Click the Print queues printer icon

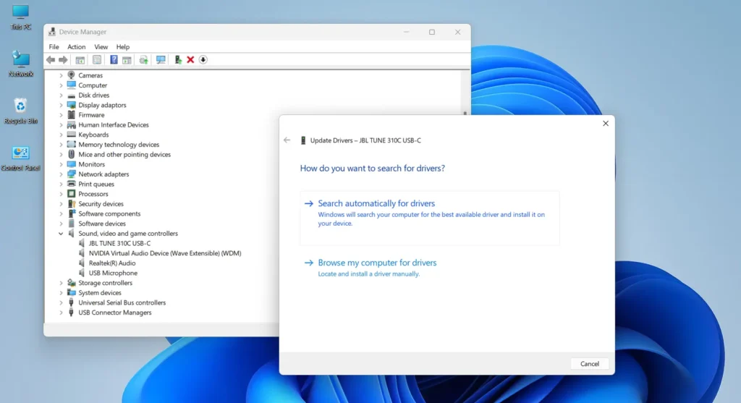point(72,184)
